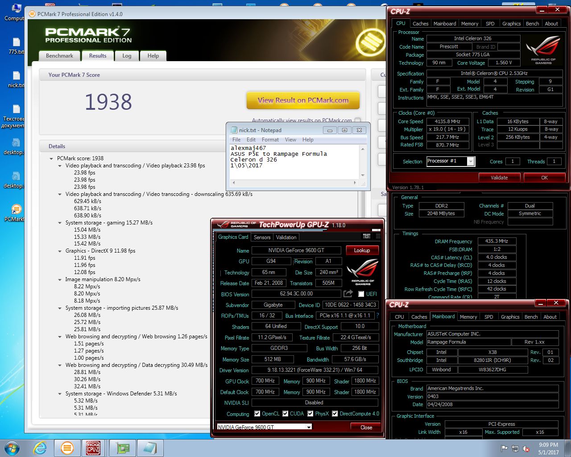571x457 pixels.
Task: Click the Notepad title bar icon
Action: pyautogui.click(x=233, y=130)
